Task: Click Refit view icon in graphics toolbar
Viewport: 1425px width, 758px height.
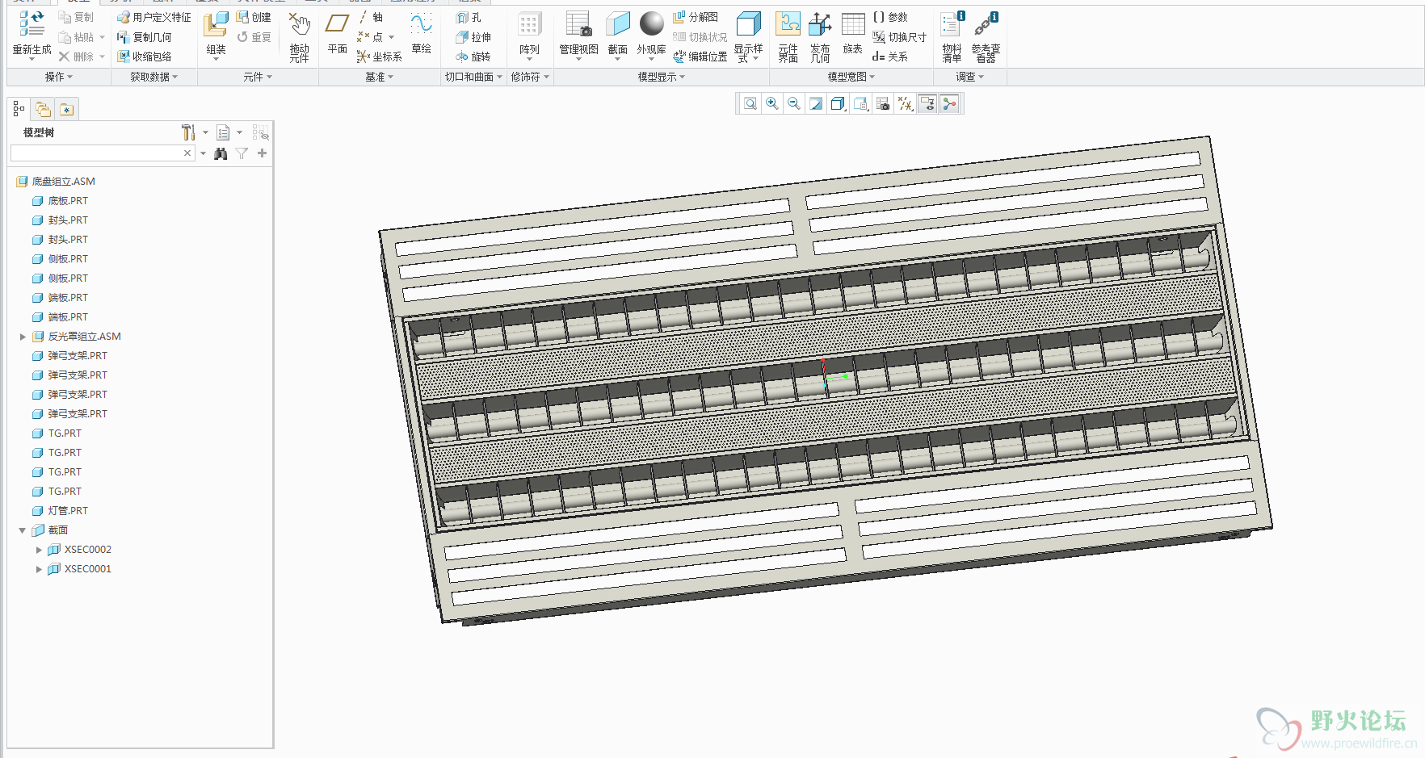Action: pyautogui.click(x=750, y=103)
